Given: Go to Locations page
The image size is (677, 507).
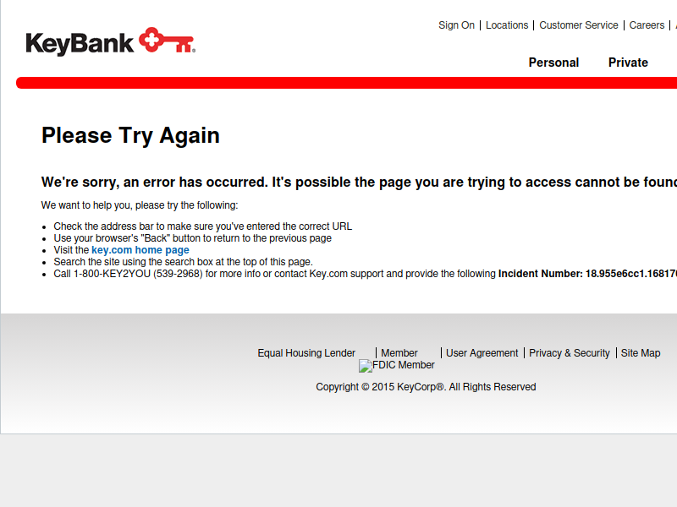Looking at the screenshot, I should click(x=507, y=25).
